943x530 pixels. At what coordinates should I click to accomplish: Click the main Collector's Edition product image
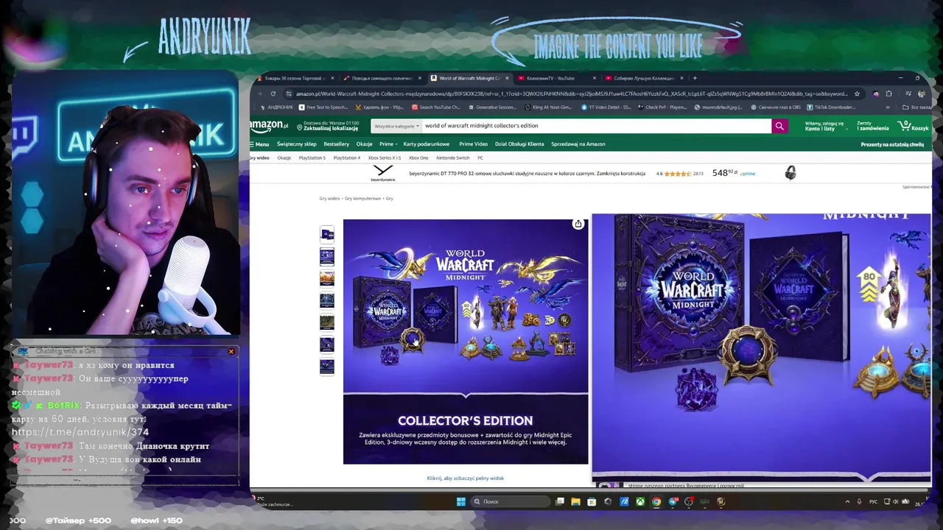(466, 342)
